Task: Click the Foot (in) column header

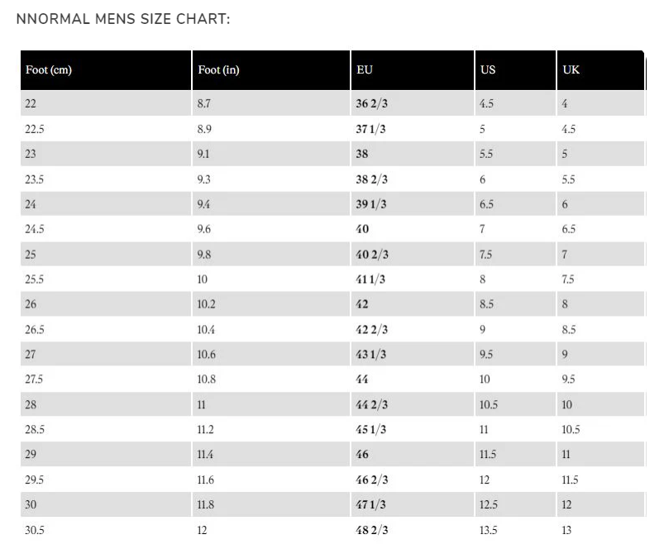Action: tap(271, 70)
